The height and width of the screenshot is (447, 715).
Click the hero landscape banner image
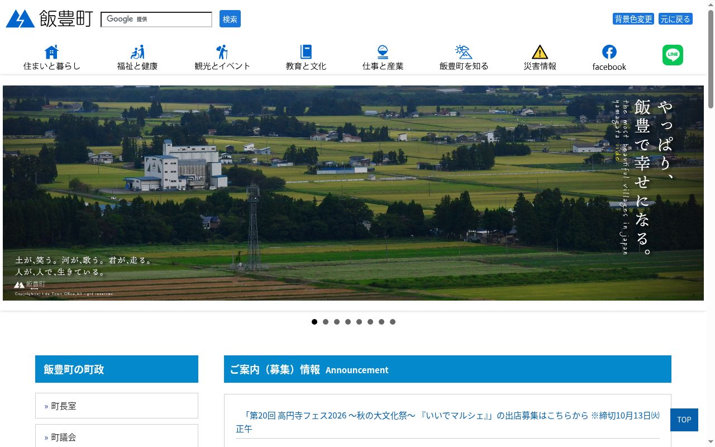pyautogui.click(x=353, y=193)
